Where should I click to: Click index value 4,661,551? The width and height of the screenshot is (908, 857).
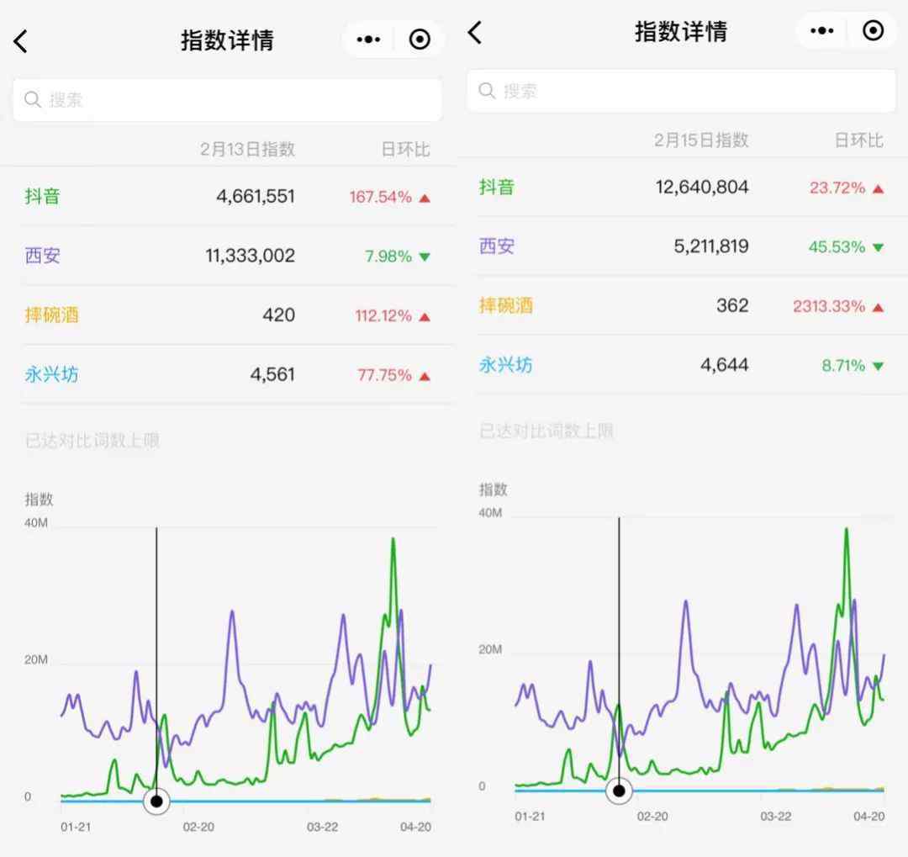(x=256, y=197)
